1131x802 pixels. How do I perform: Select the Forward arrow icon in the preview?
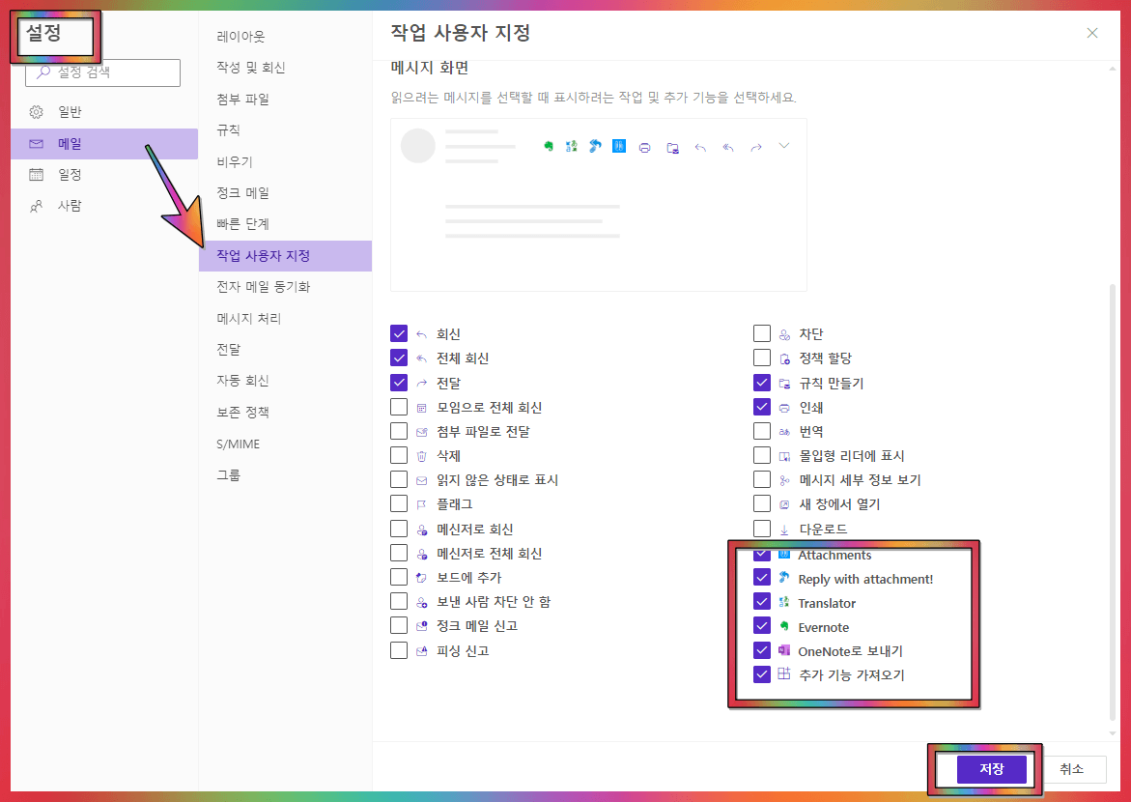coord(755,147)
